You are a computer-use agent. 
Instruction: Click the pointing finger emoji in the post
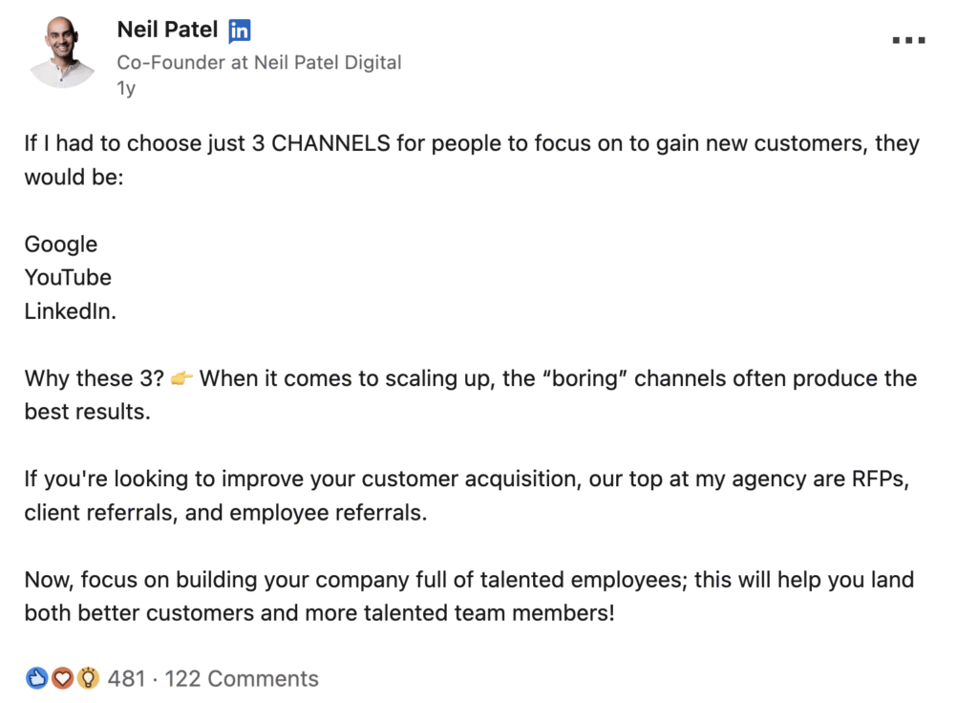click(181, 379)
